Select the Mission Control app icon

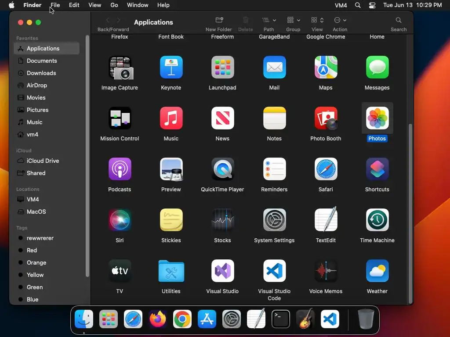pyautogui.click(x=120, y=118)
